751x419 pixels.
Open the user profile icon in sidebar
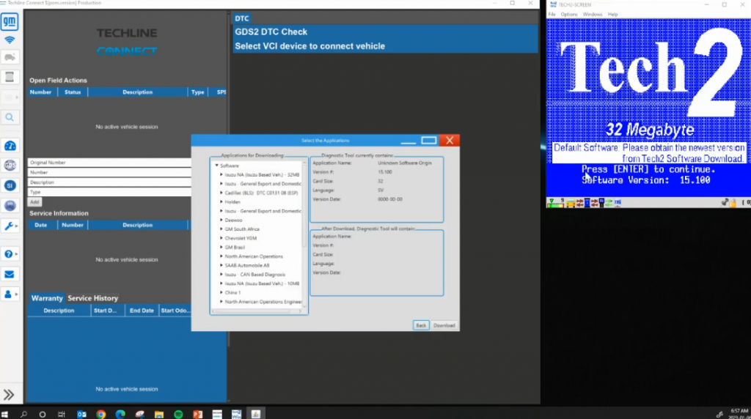[8, 294]
